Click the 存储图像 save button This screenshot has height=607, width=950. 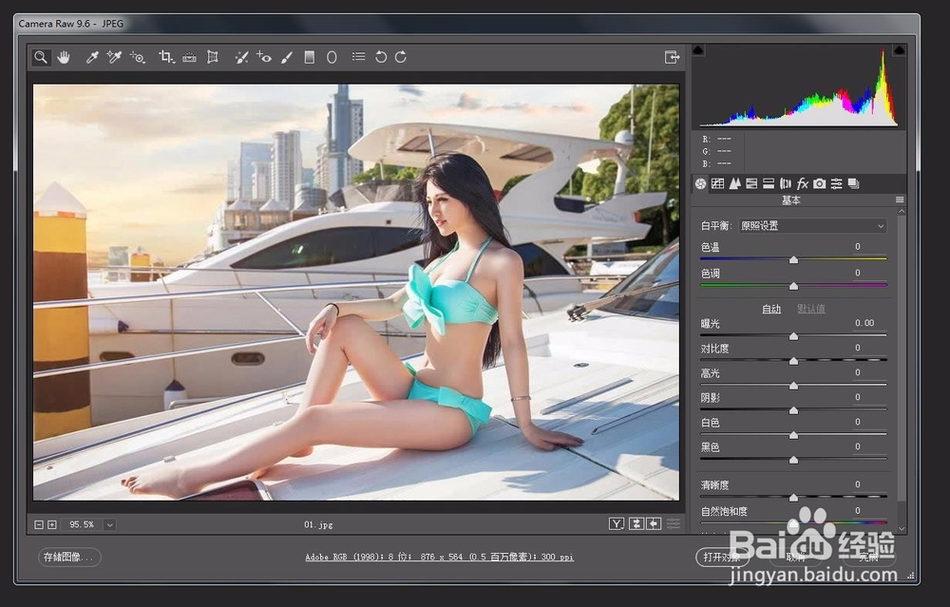pos(67,558)
